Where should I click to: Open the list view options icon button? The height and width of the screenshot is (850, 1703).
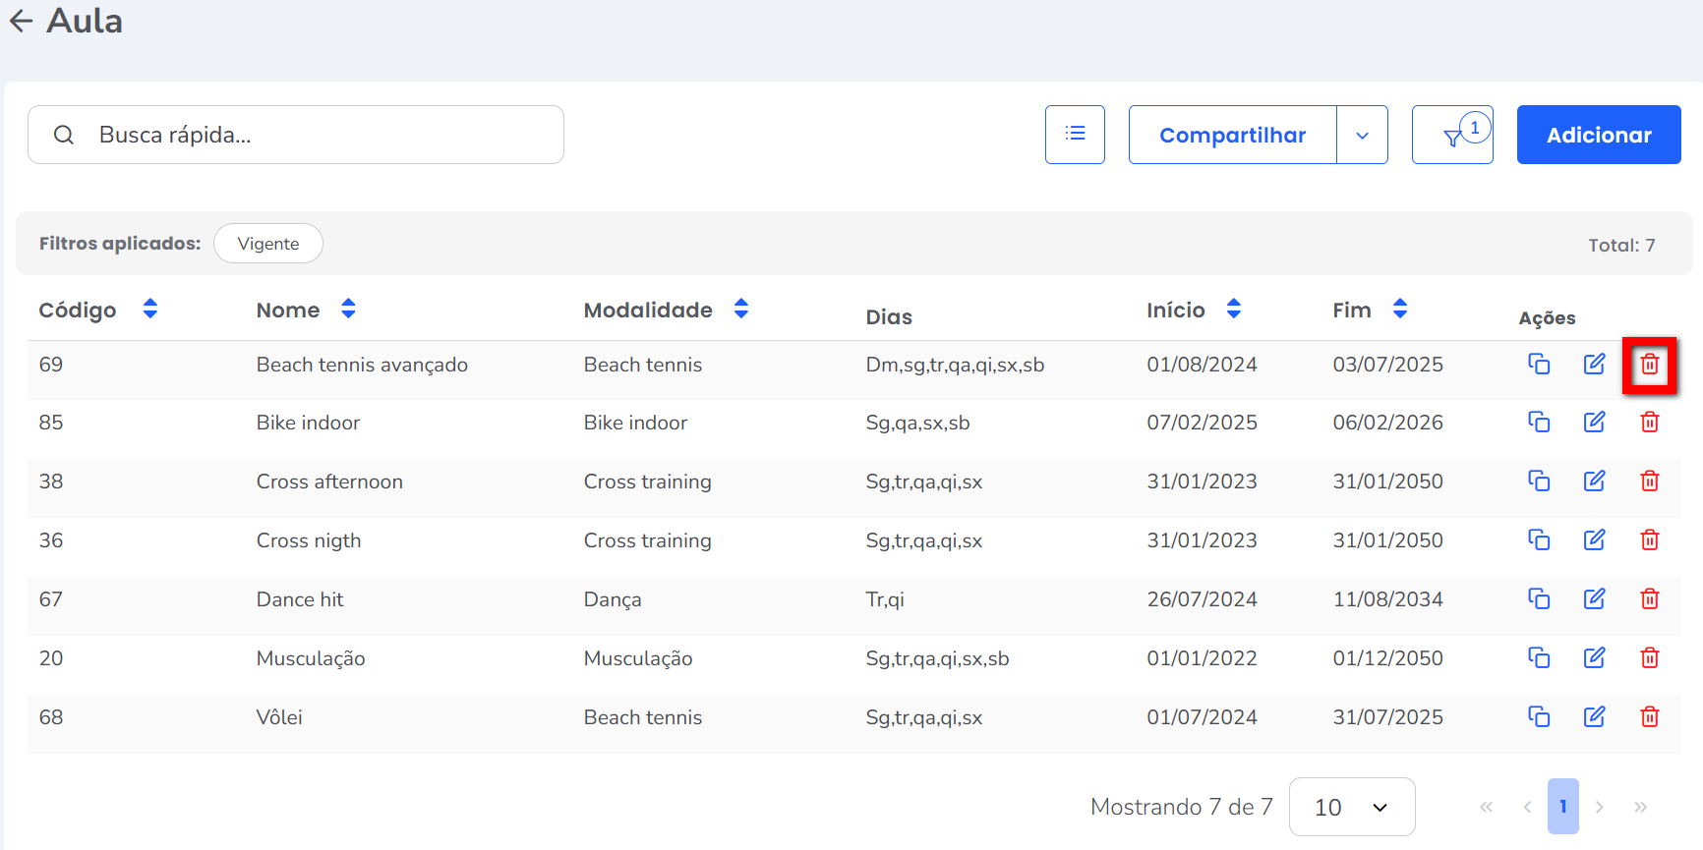(x=1075, y=135)
